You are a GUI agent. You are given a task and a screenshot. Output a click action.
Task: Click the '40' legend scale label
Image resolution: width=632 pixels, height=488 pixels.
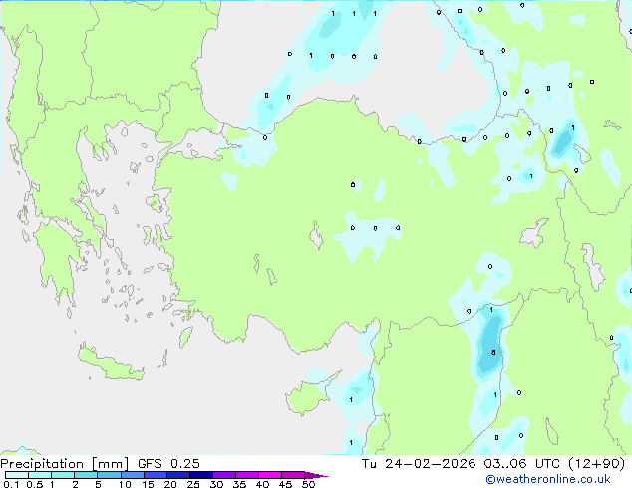tap(262, 484)
